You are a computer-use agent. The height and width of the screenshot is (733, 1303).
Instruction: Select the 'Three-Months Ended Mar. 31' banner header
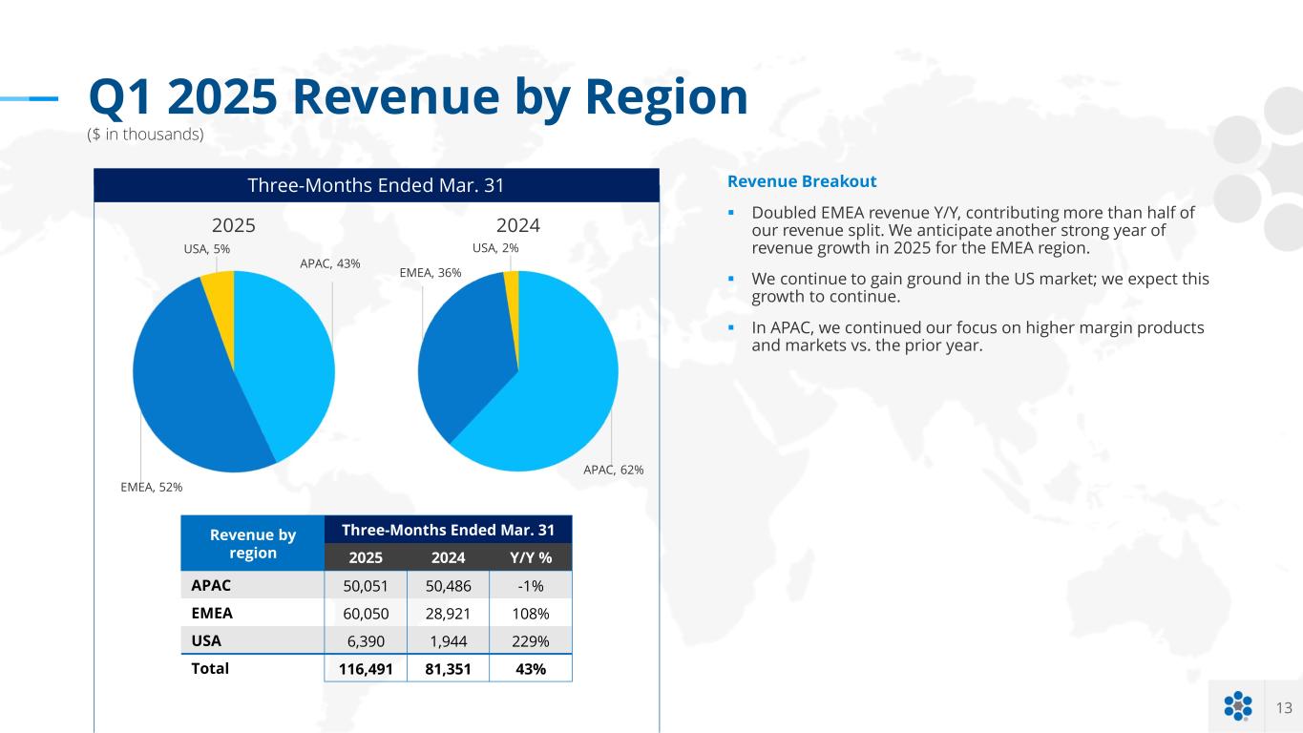376,185
